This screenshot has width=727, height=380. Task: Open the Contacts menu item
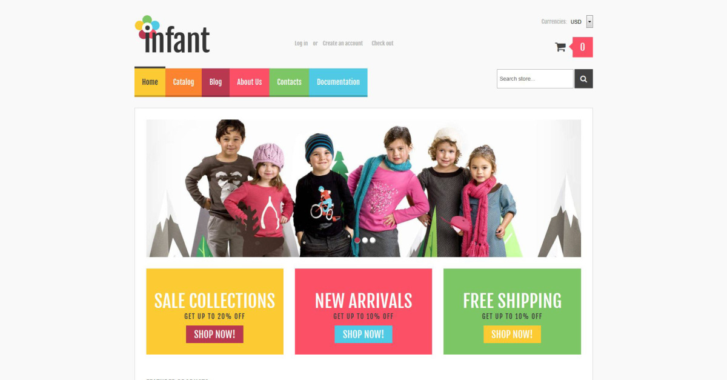pyautogui.click(x=289, y=82)
